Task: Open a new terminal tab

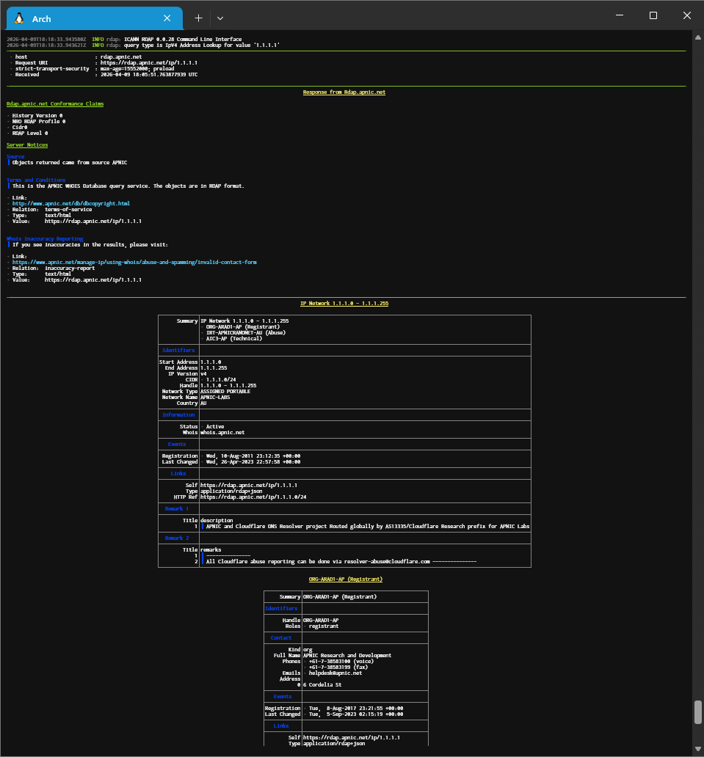Action: (199, 18)
